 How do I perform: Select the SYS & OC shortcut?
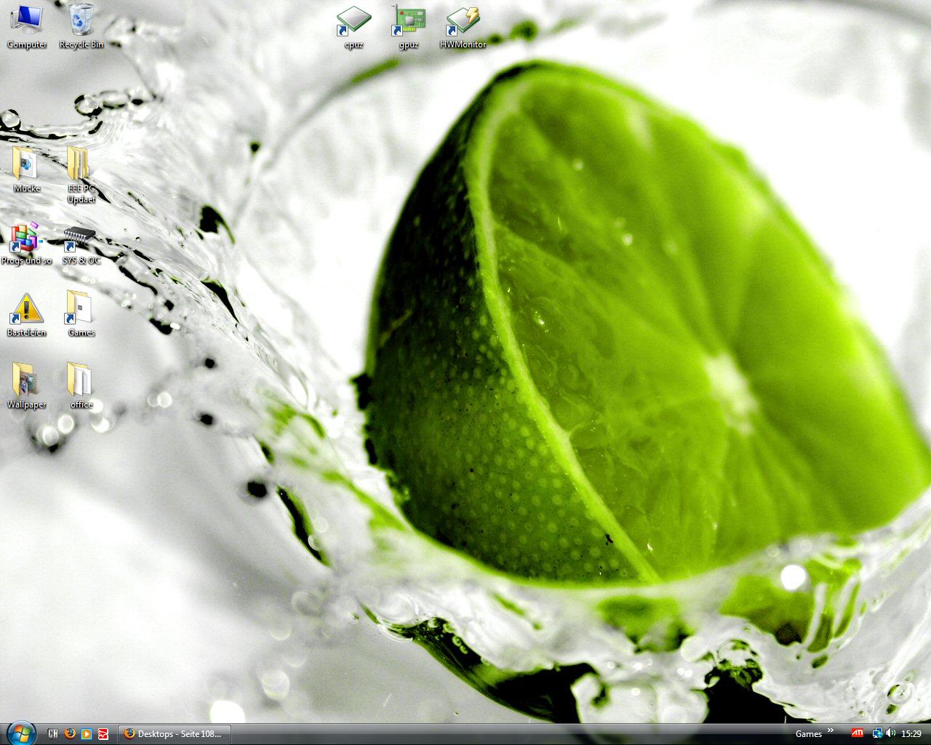click(x=79, y=237)
